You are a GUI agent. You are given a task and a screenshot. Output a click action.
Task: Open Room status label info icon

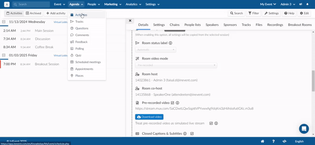170,43
